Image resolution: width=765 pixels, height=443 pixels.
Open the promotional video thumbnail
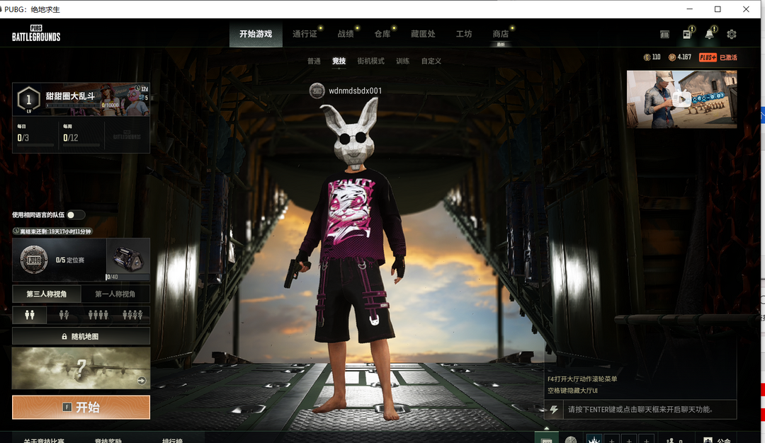681,99
